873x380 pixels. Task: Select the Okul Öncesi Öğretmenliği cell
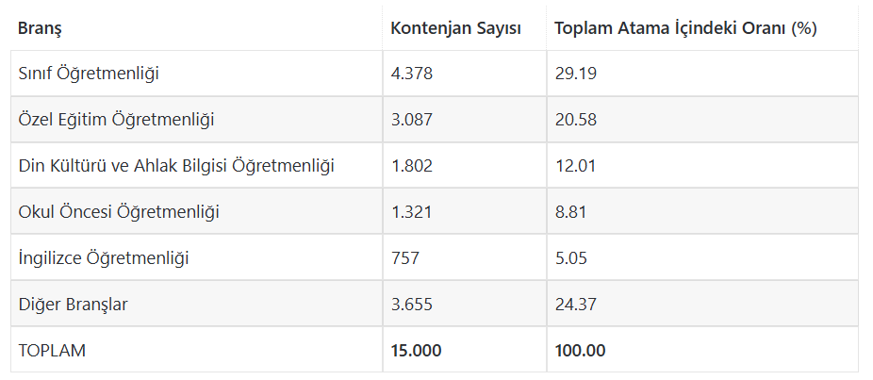[x=119, y=212]
